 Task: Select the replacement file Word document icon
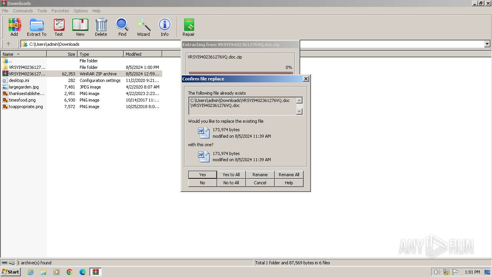pyautogui.click(x=204, y=156)
